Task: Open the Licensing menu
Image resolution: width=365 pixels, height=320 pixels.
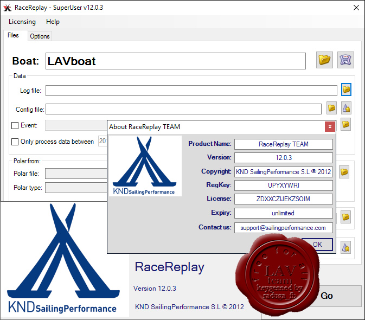Action: [x=22, y=22]
